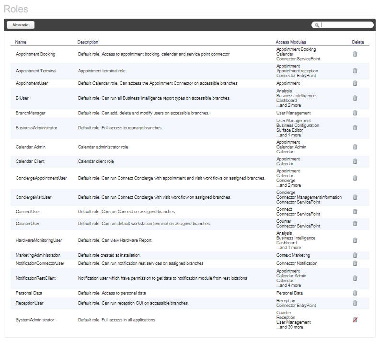Focus the roles search field

pos(343,25)
